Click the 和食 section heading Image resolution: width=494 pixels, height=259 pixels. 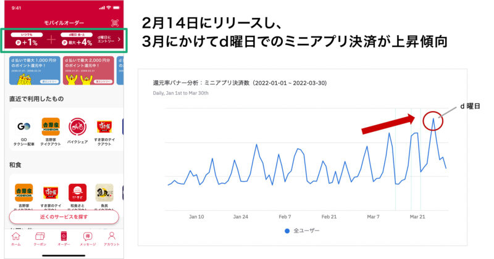(15, 165)
